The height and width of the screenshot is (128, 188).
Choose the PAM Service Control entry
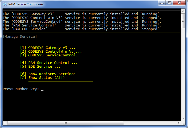pos(49,63)
